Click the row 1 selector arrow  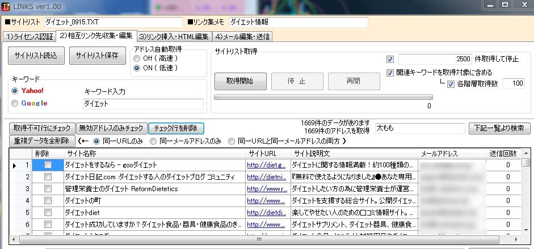click(14, 165)
